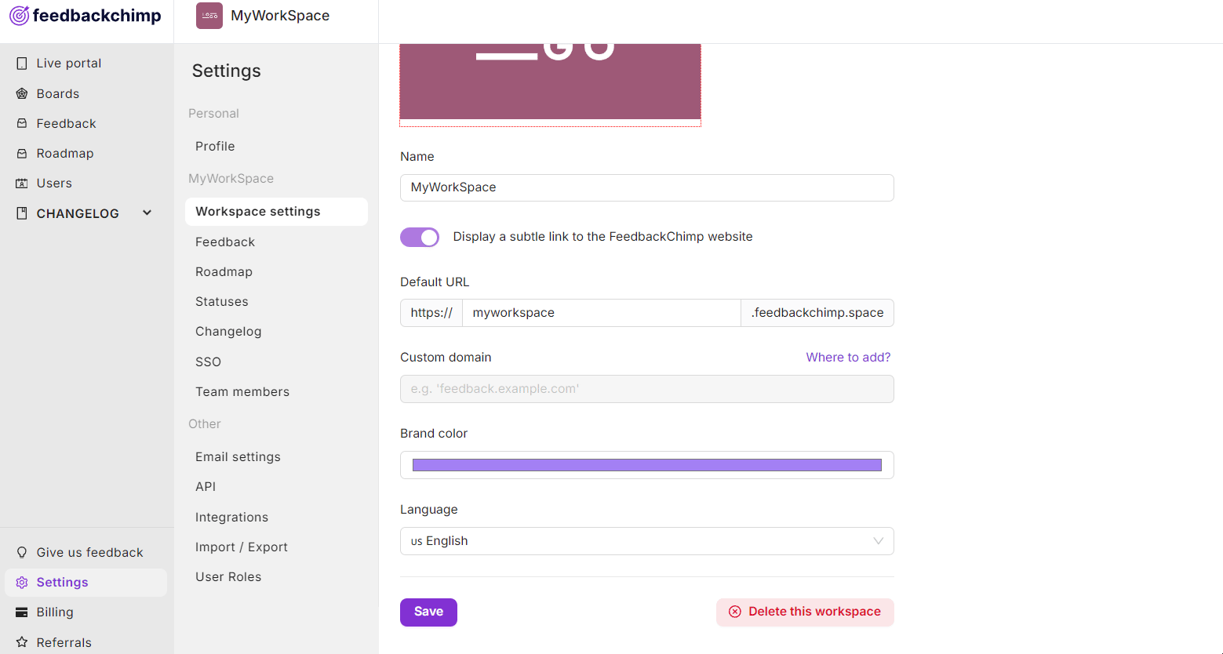
Task: Open the Language dropdown
Action: [647, 541]
